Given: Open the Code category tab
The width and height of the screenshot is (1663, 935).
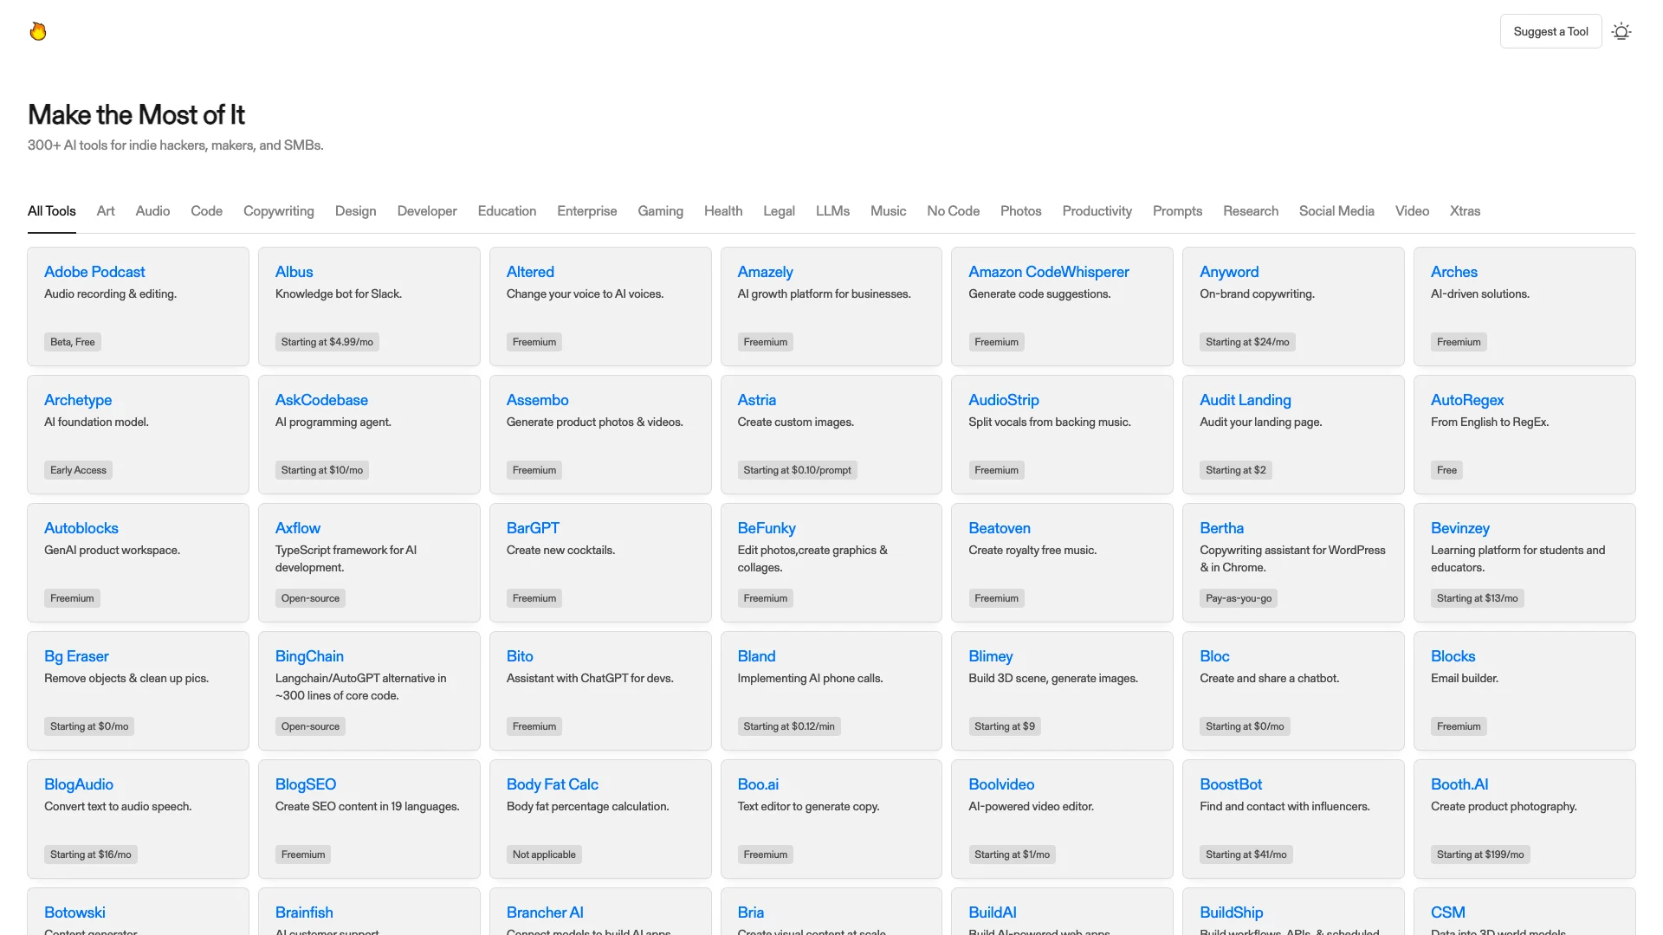Looking at the screenshot, I should click(206, 210).
